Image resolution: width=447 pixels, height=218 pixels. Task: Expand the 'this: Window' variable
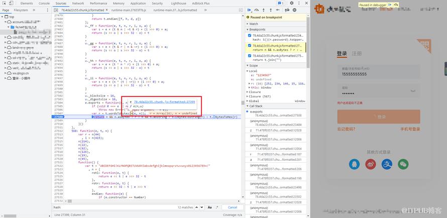250,88
